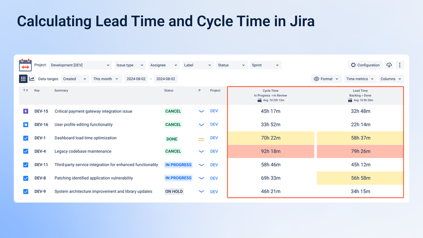Open issue key DEV-16
Viewport: 423px width, 238px height.
coord(41,125)
